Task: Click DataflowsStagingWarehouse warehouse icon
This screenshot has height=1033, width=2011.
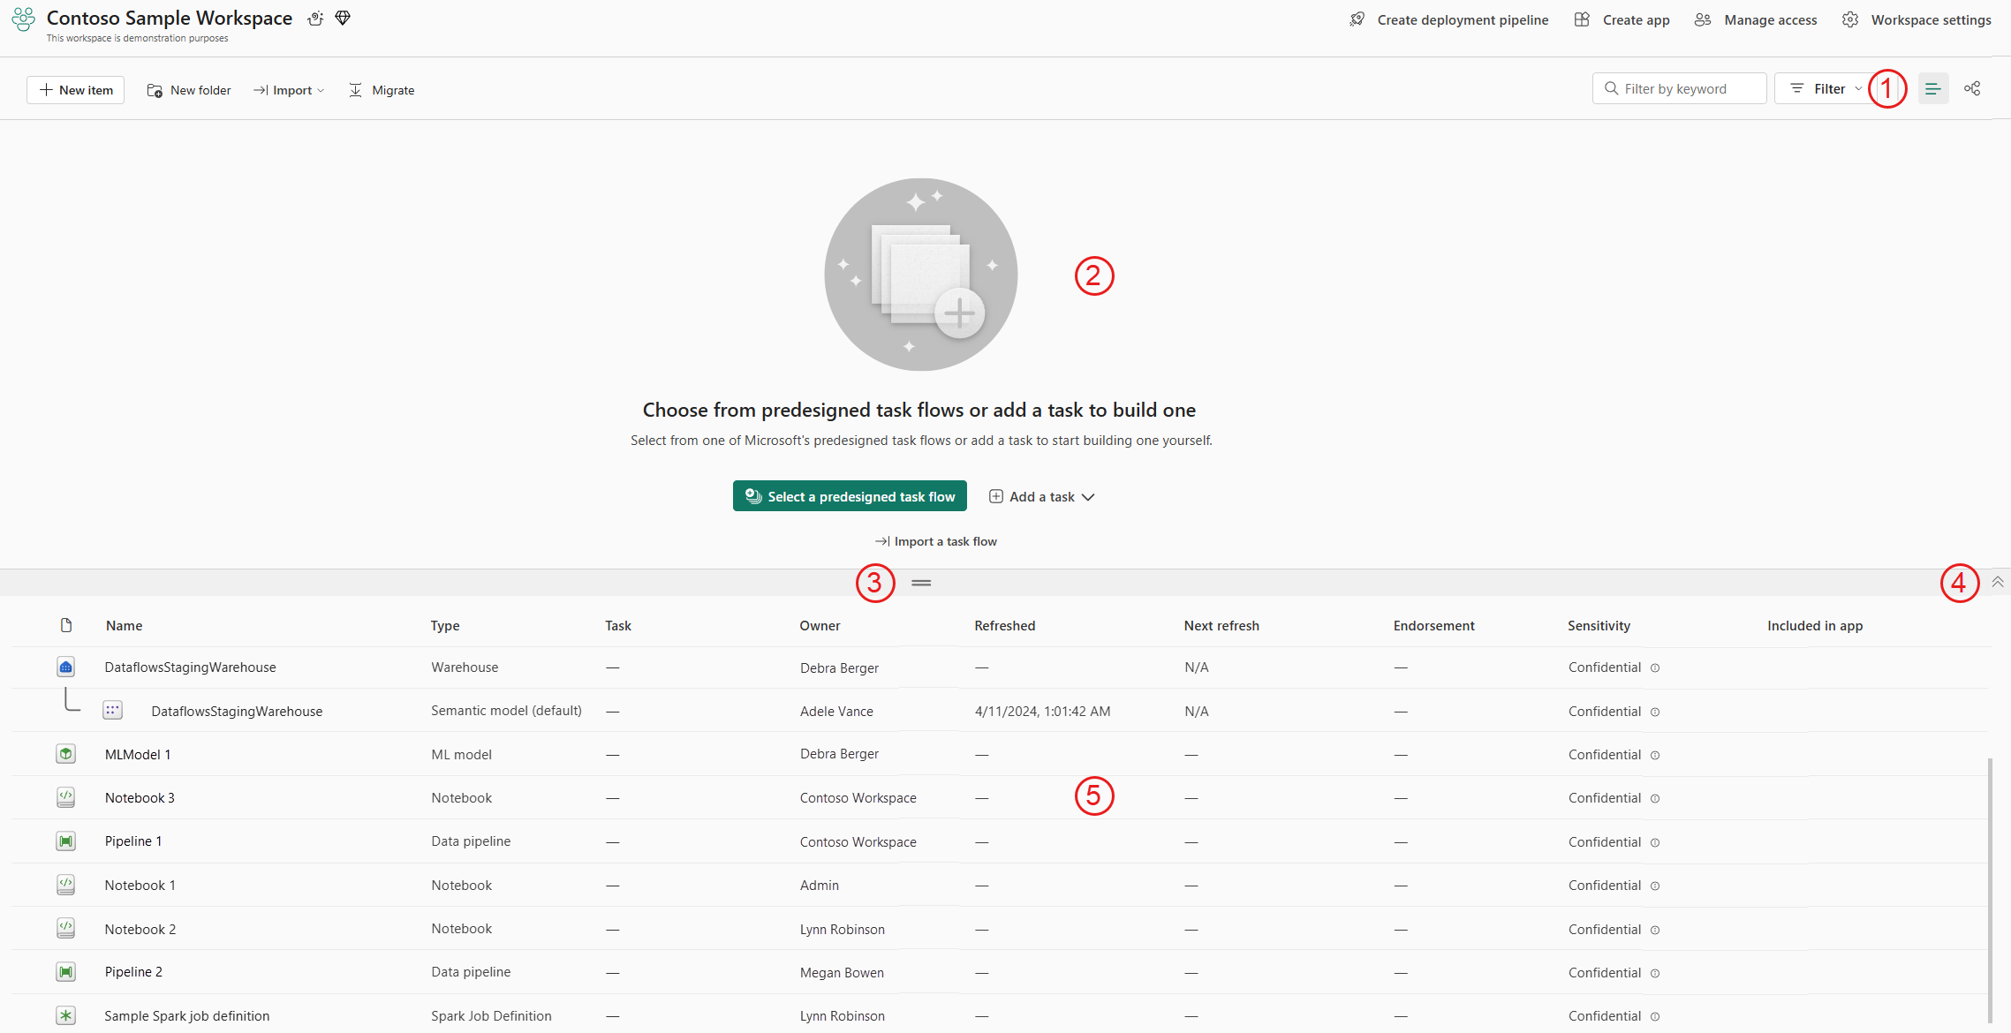Action: [66, 667]
